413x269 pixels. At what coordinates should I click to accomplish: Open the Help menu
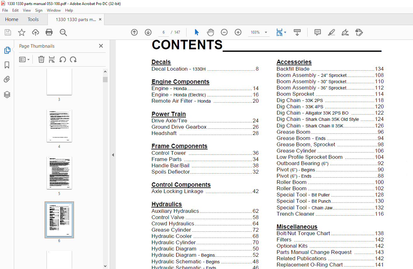(69, 10)
